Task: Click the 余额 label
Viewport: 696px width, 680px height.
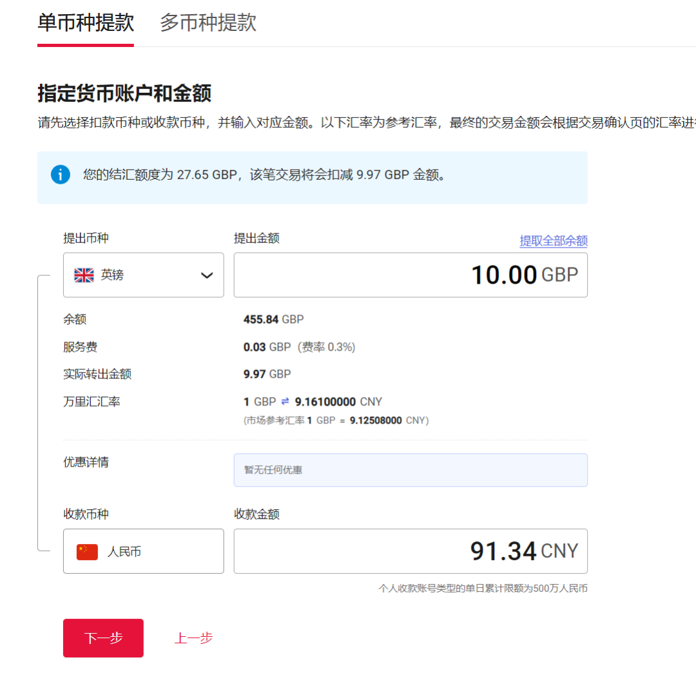Action: pyautogui.click(x=75, y=319)
